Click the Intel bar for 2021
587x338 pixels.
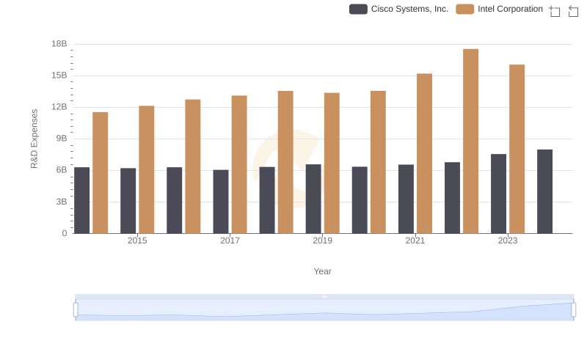[x=425, y=154]
